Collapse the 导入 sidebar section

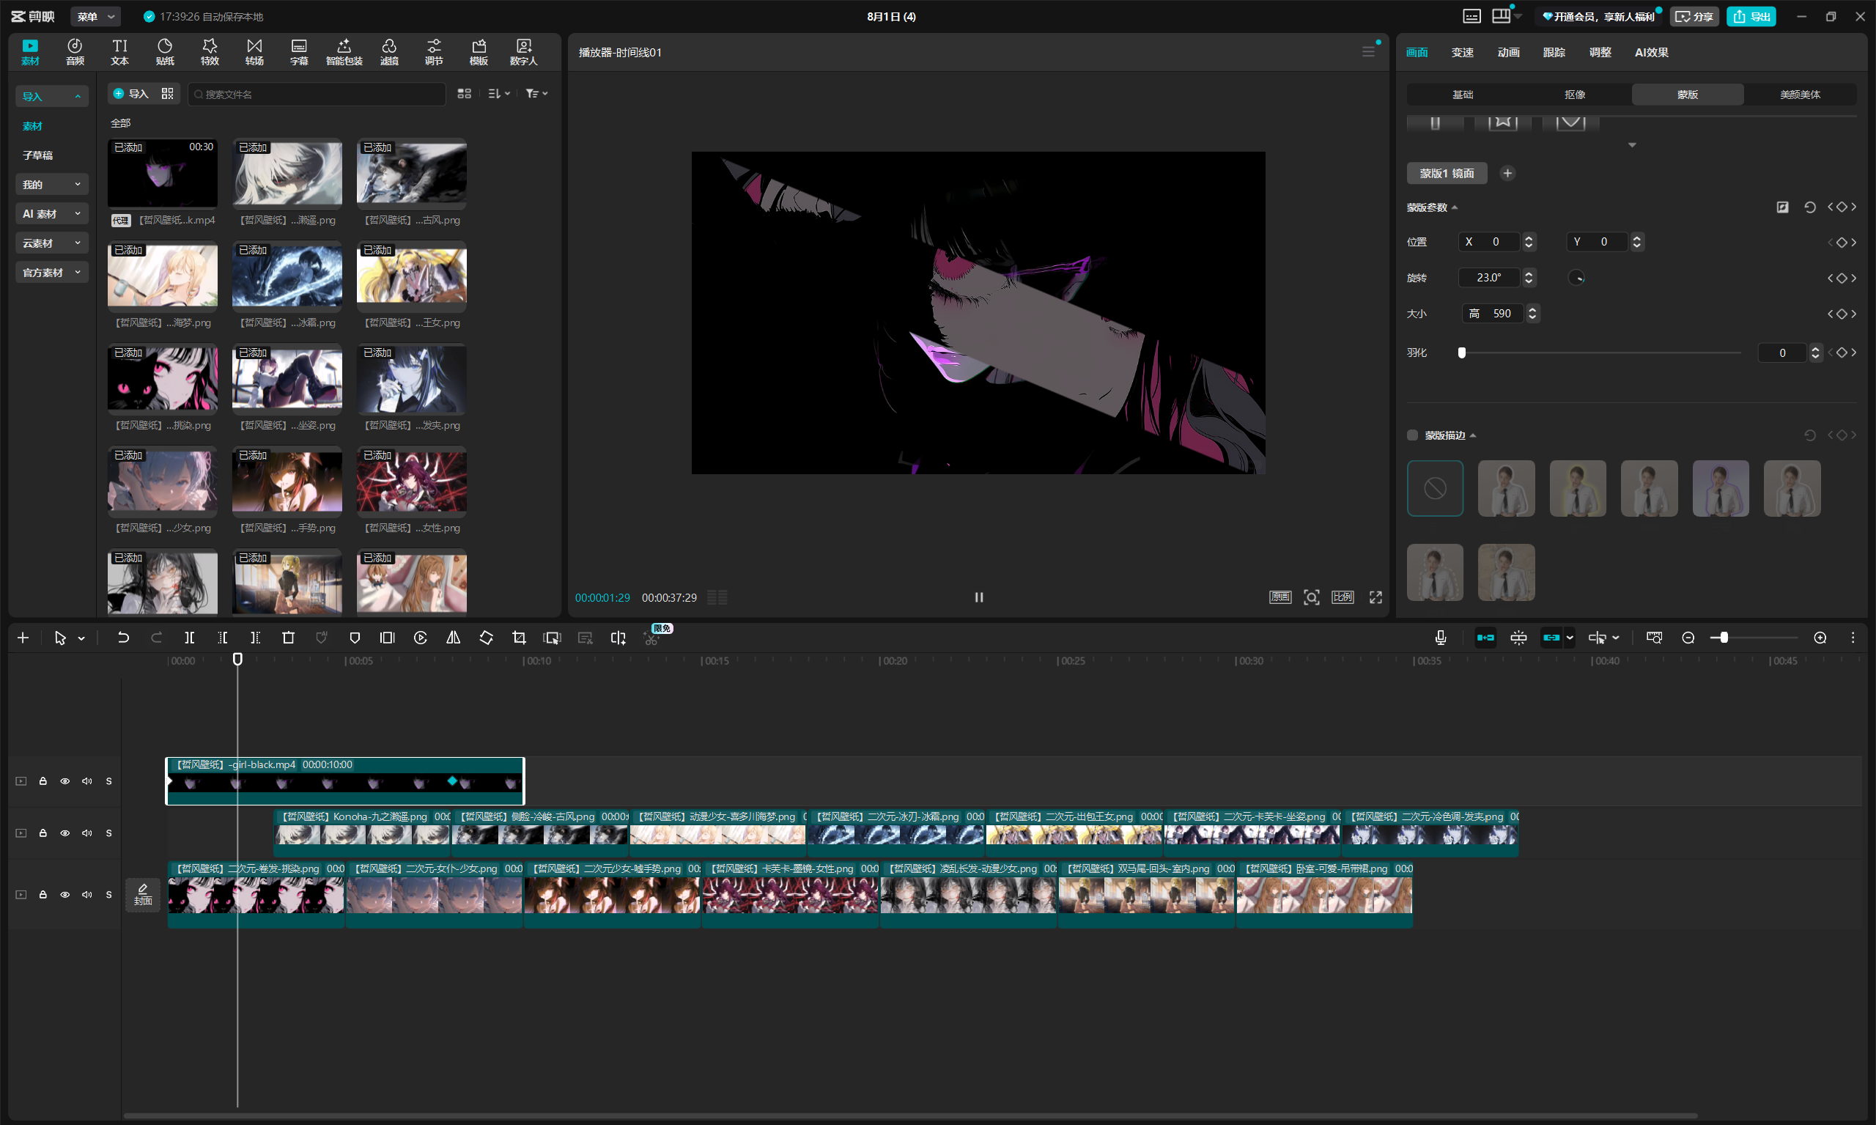pyautogui.click(x=51, y=96)
